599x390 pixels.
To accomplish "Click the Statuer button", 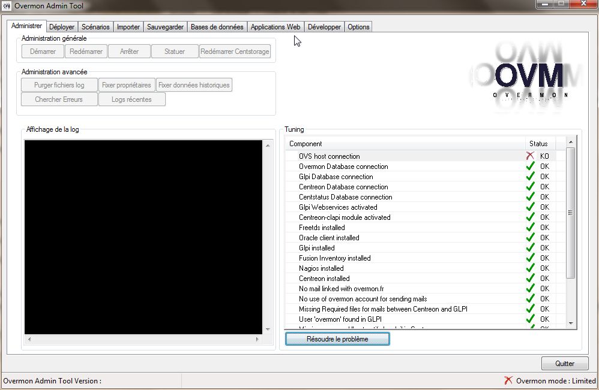I will (175, 52).
